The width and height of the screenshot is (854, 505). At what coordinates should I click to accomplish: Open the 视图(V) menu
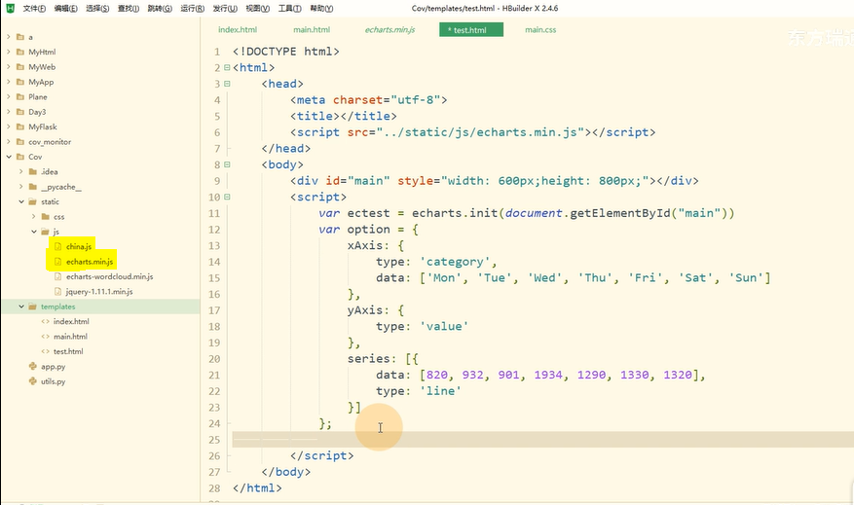tap(258, 8)
